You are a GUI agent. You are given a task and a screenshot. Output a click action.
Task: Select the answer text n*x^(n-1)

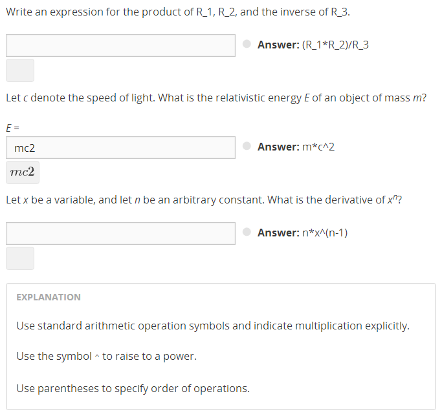pos(325,233)
